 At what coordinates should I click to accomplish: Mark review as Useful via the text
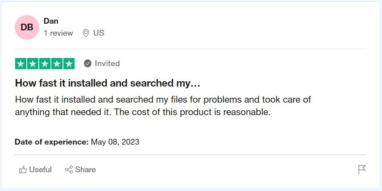pos(41,170)
